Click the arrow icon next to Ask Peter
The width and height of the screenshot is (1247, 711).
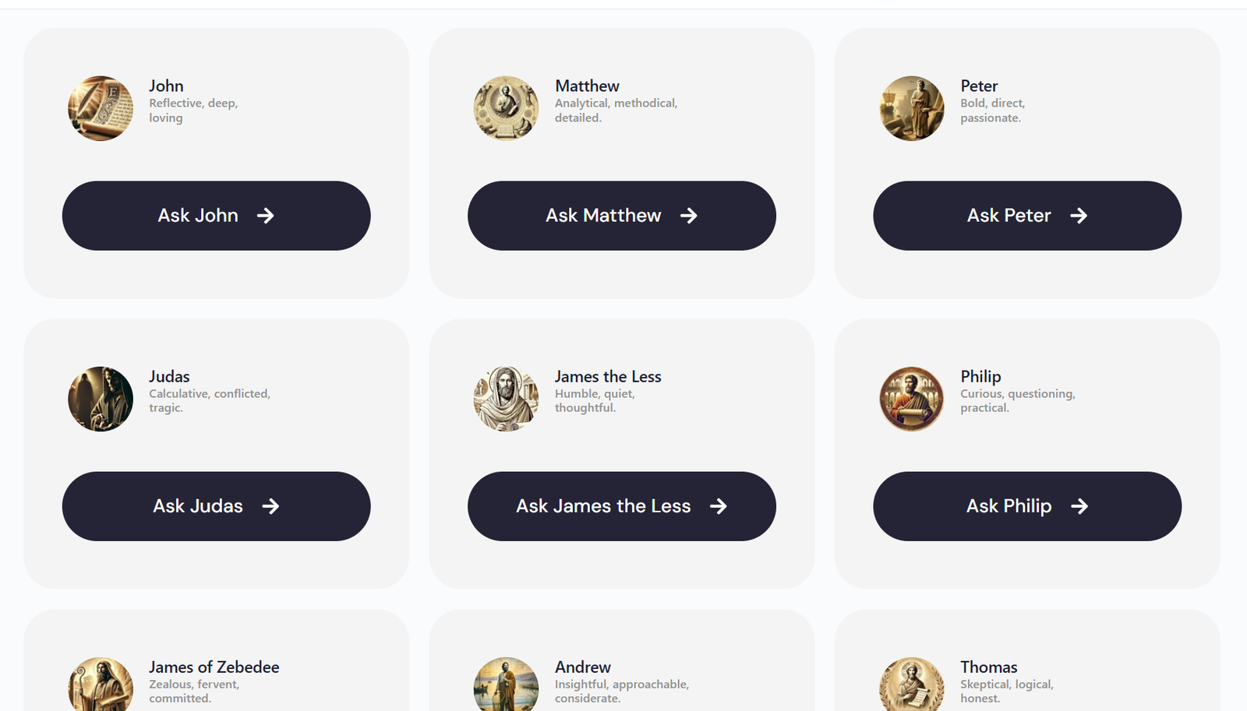point(1079,216)
